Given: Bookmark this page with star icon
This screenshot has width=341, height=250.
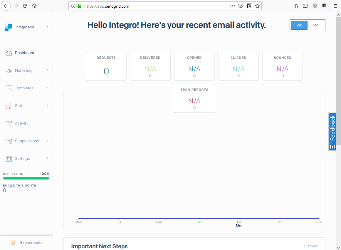Looking at the screenshot, I should coord(257,6).
